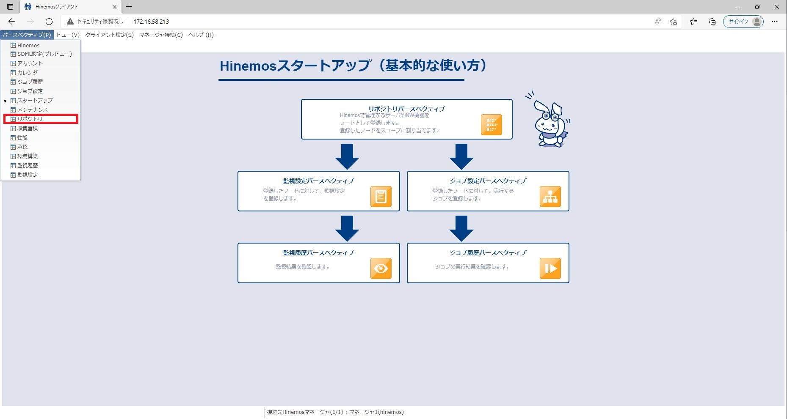Click the 接続先Hinemosマネージャ status bar text
Viewport: 787px width, 419px height.
point(335,412)
